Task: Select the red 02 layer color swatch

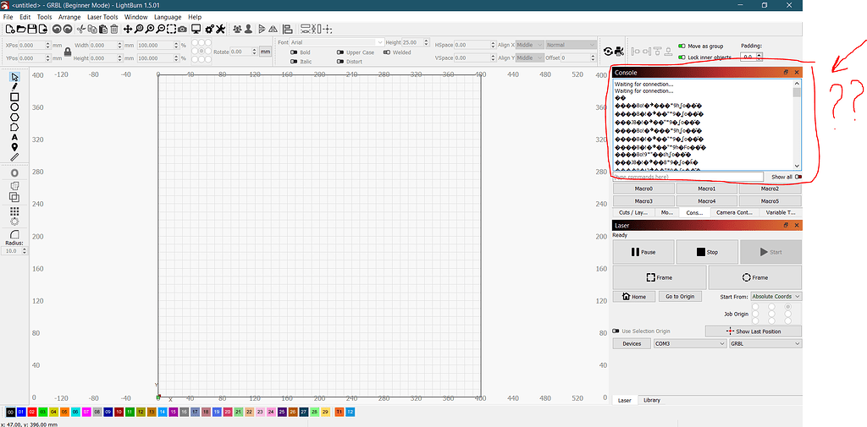Action: coord(32,412)
